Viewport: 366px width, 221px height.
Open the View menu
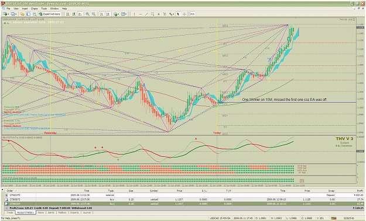click(16, 9)
